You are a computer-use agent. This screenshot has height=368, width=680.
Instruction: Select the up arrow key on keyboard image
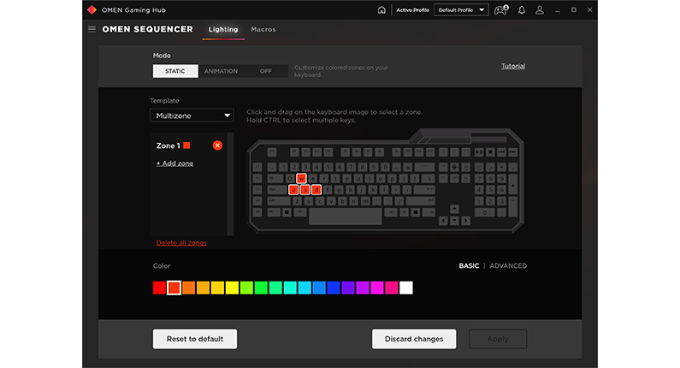[454, 209]
